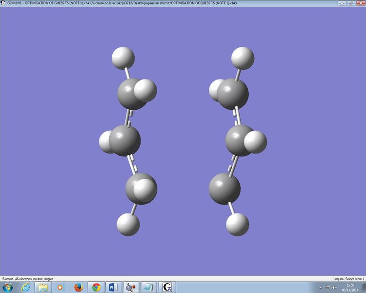Open Windows Media Player from the taskbar
This screenshot has height=293, width=366.
pyautogui.click(x=60, y=288)
